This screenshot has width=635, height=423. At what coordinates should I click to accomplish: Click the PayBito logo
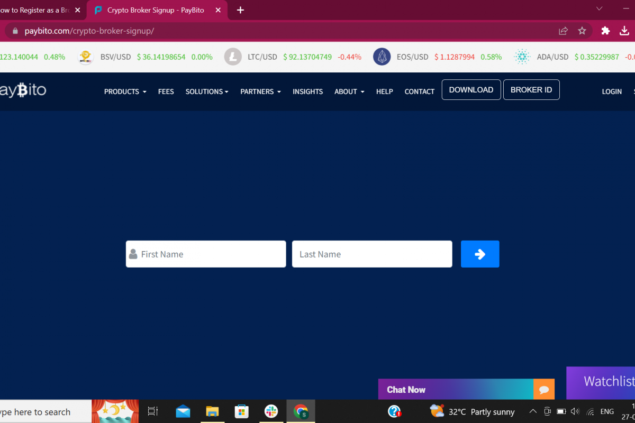23,90
